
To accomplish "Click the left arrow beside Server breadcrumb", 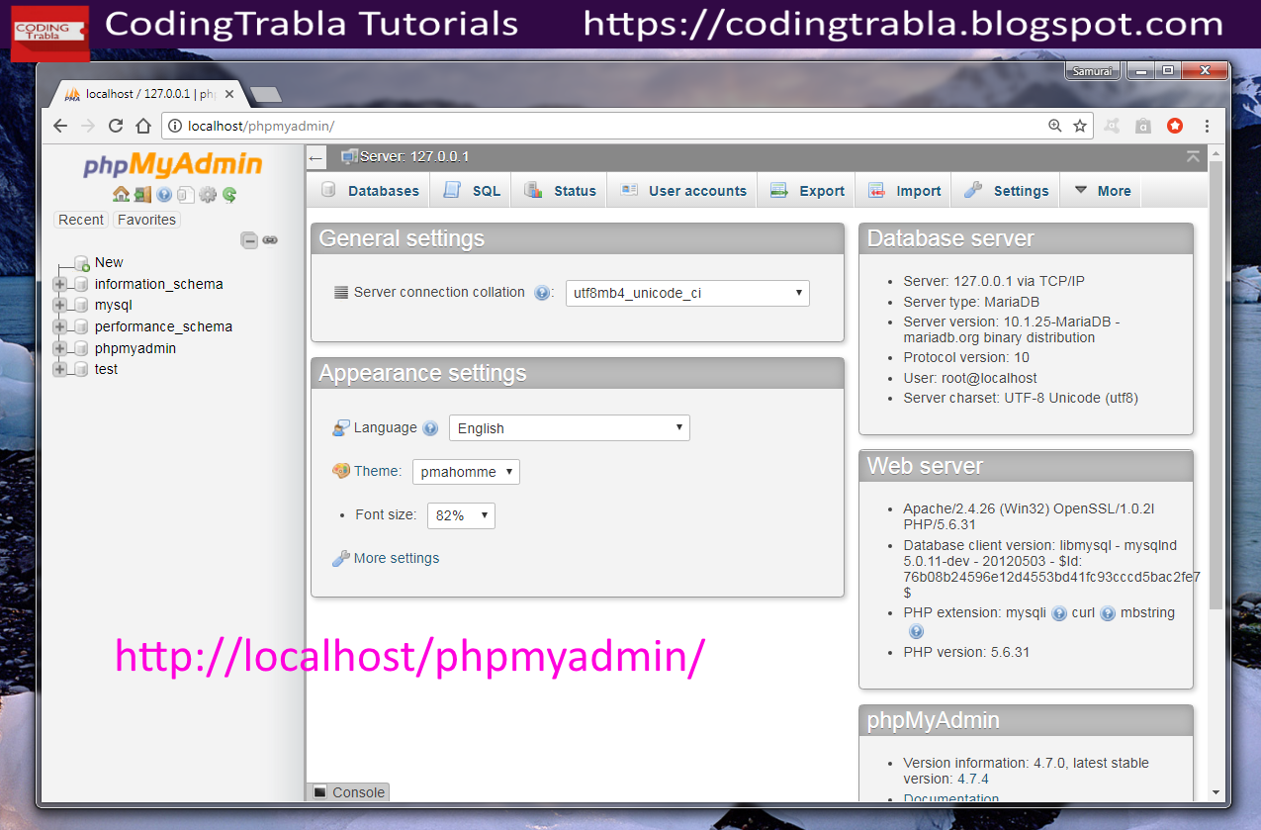I will tap(315, 157).
